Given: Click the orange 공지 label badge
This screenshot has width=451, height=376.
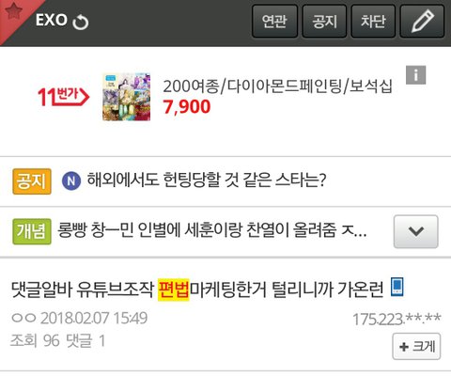Looking at the screenshot, I should click(x=32, y=181).
